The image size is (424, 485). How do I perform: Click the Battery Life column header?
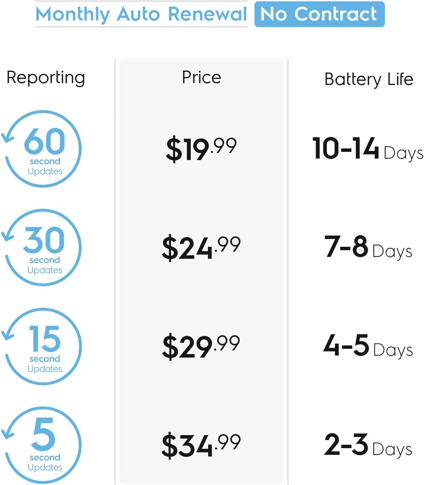(368, 79)
